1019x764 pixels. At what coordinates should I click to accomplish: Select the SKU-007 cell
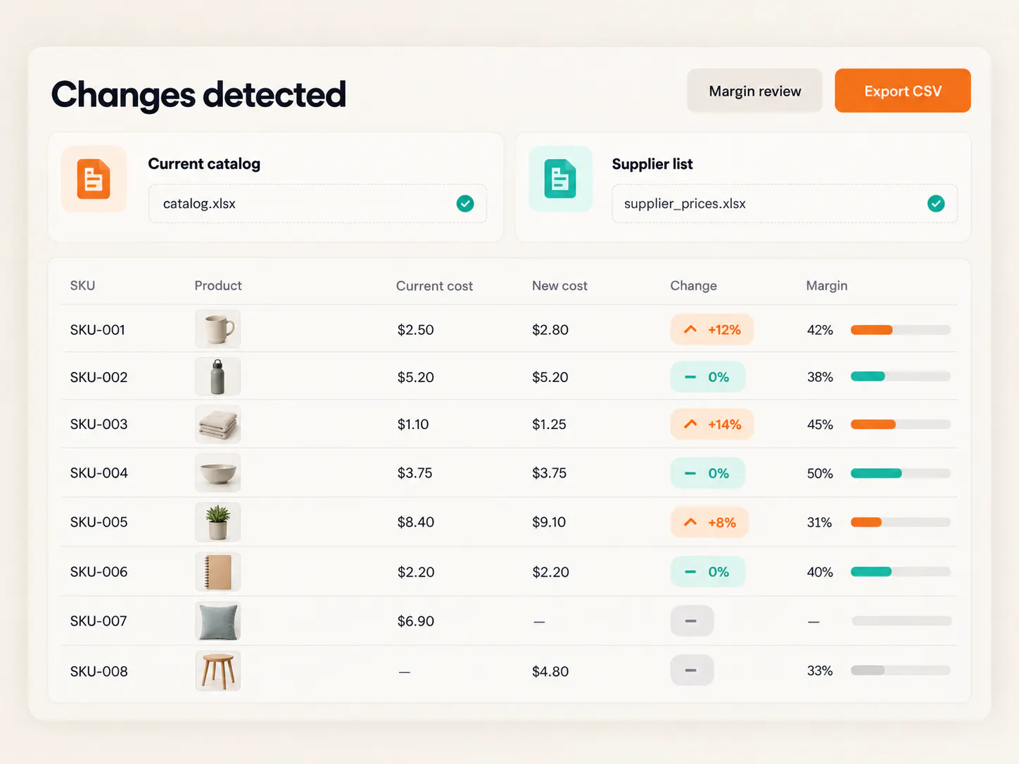tap(99, 621)
